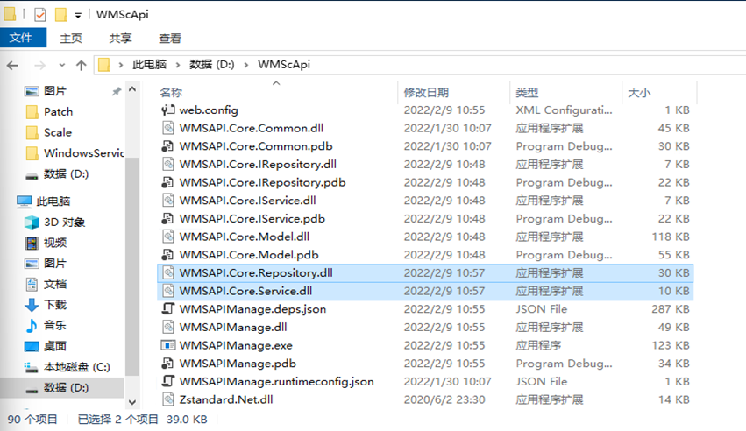
Task: Click the 下载 arrow icon in sidebar
Action: pyautogui.click(x=32, y=305)
